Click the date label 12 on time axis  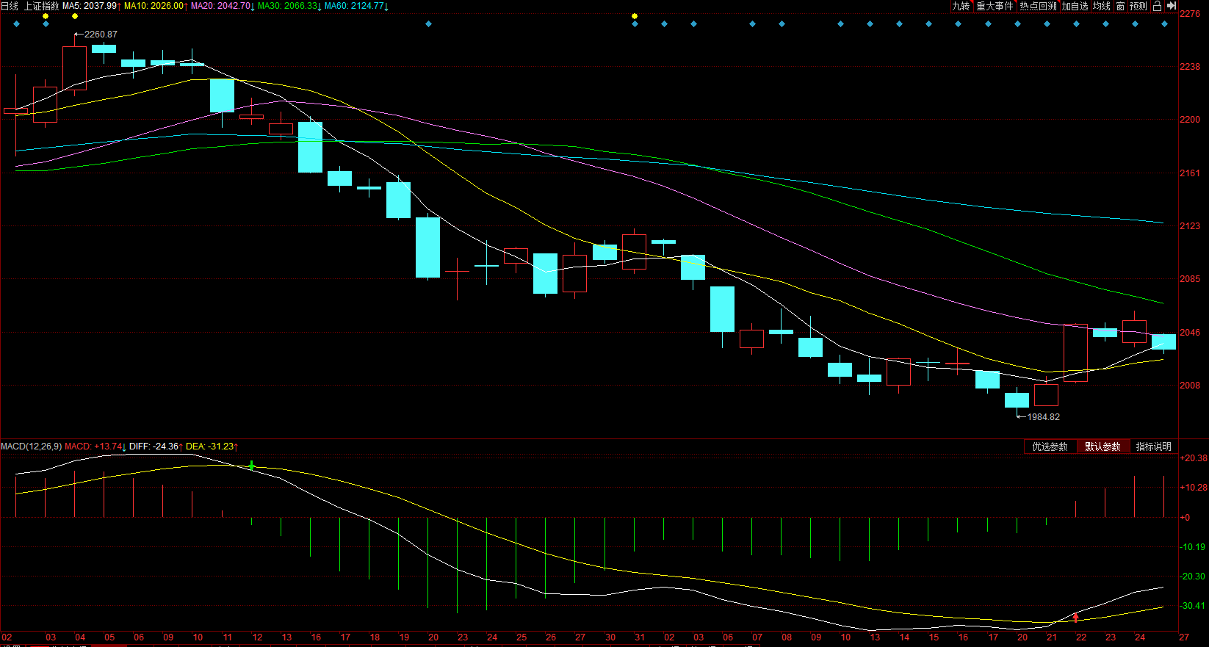[x=257, y=637]
